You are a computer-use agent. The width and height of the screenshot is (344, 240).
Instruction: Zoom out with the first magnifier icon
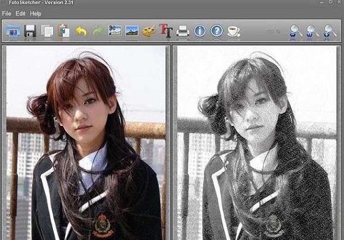295,31
